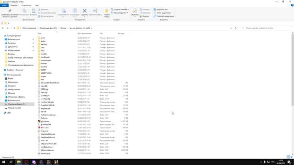Open the Простой доступ dropdown
This screenshot has width=294, height=165.
tap(119, 13)
